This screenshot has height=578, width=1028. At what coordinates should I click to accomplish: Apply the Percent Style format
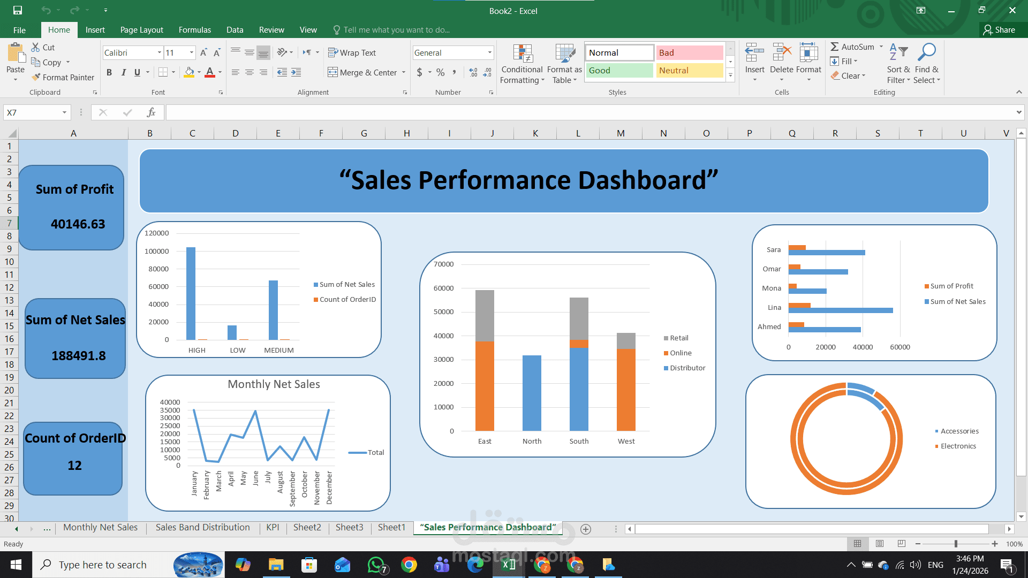(x=440, y=72)
